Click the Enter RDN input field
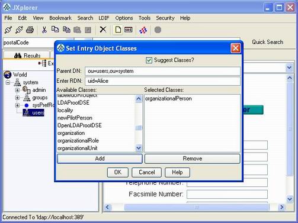The height and width of the screenshot is (223, 298). coord(163,81)
